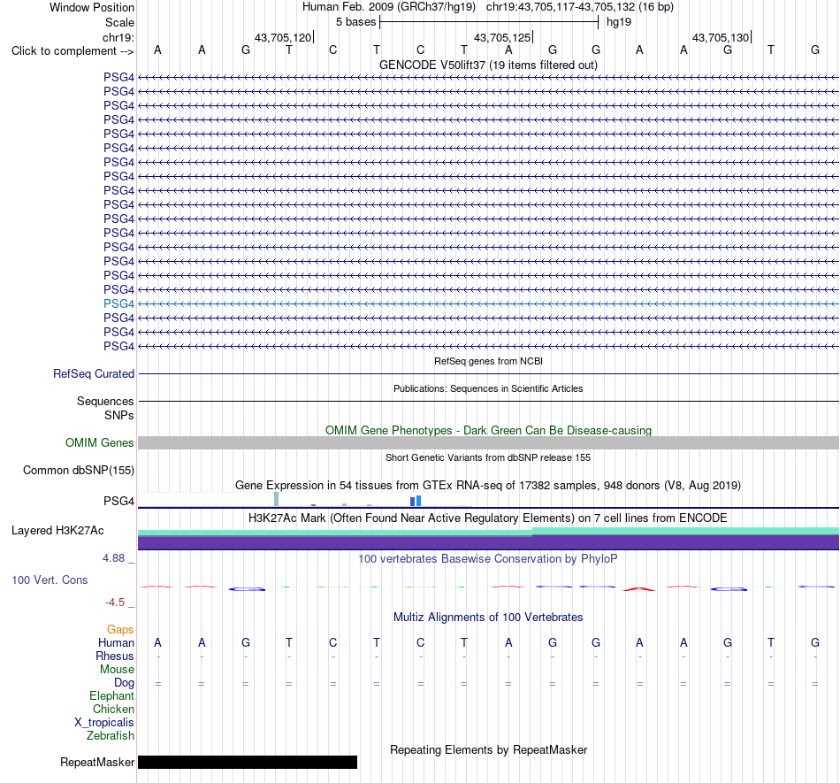Click the 'X_tropicalis' alignment row label
The image size is (840, 783).
coord(104,723)
